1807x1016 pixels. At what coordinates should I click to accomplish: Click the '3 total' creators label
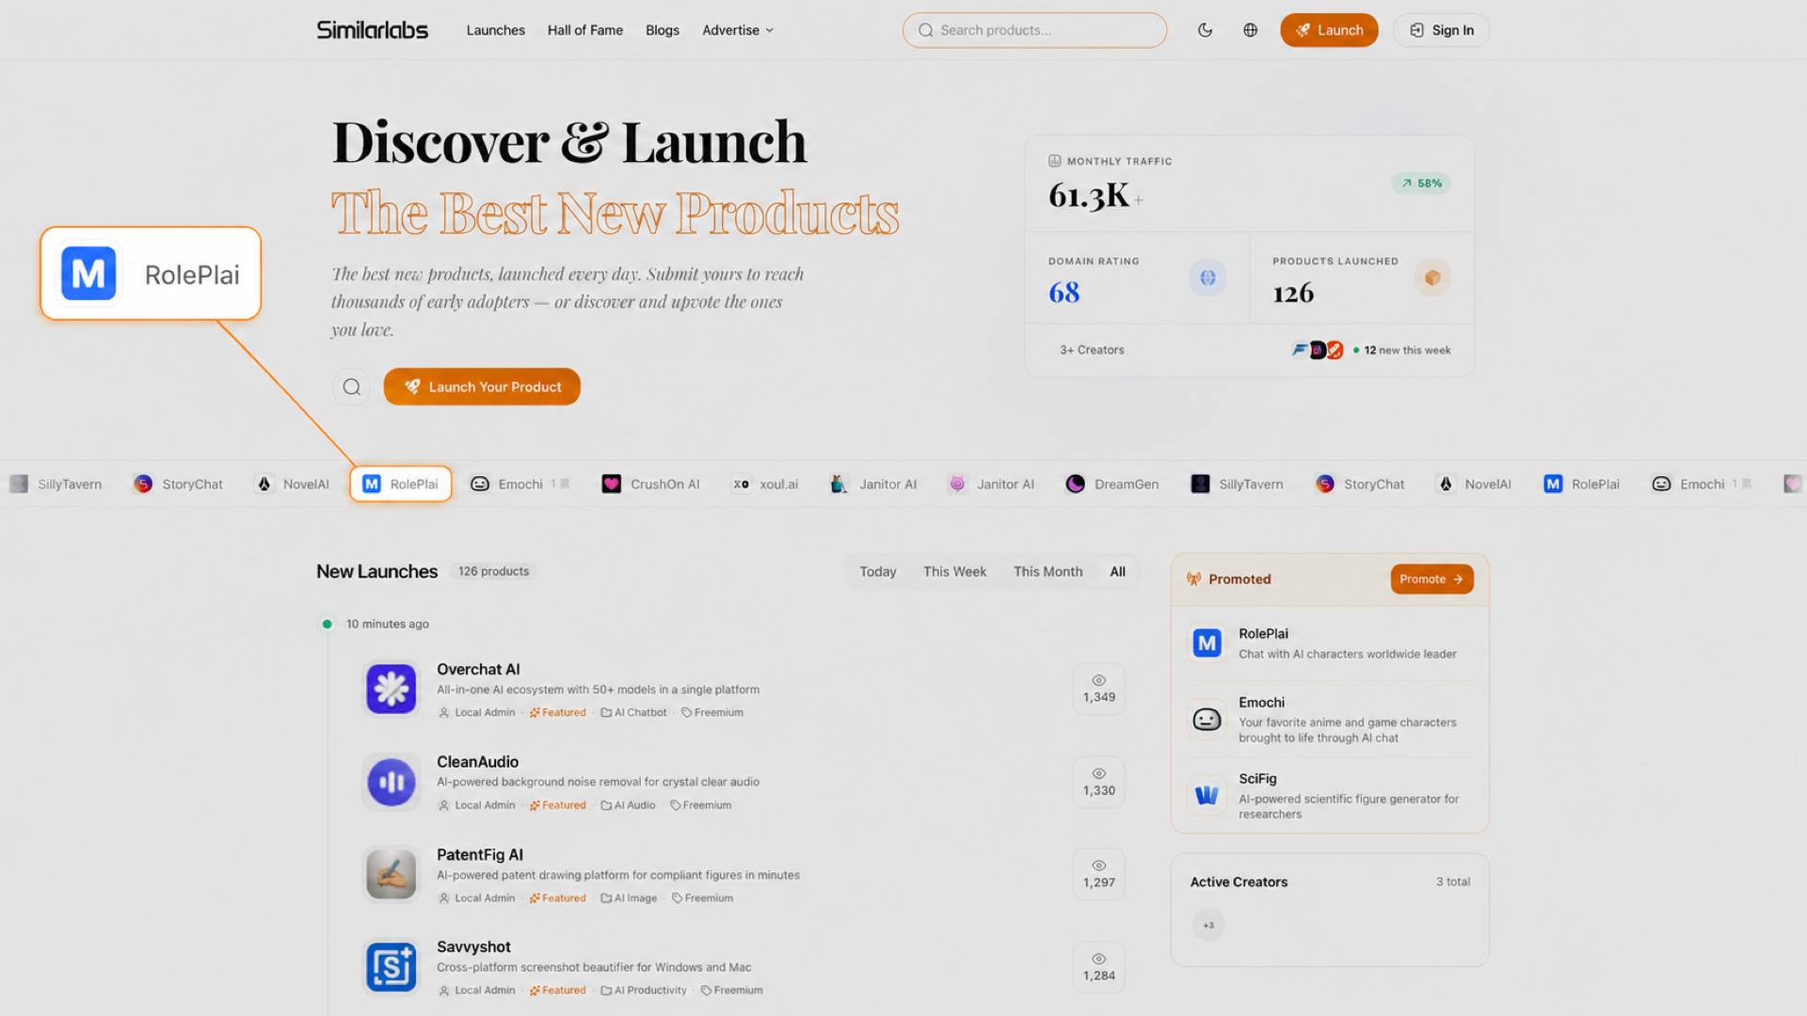pyautogui.click(x=1453, y=882)
